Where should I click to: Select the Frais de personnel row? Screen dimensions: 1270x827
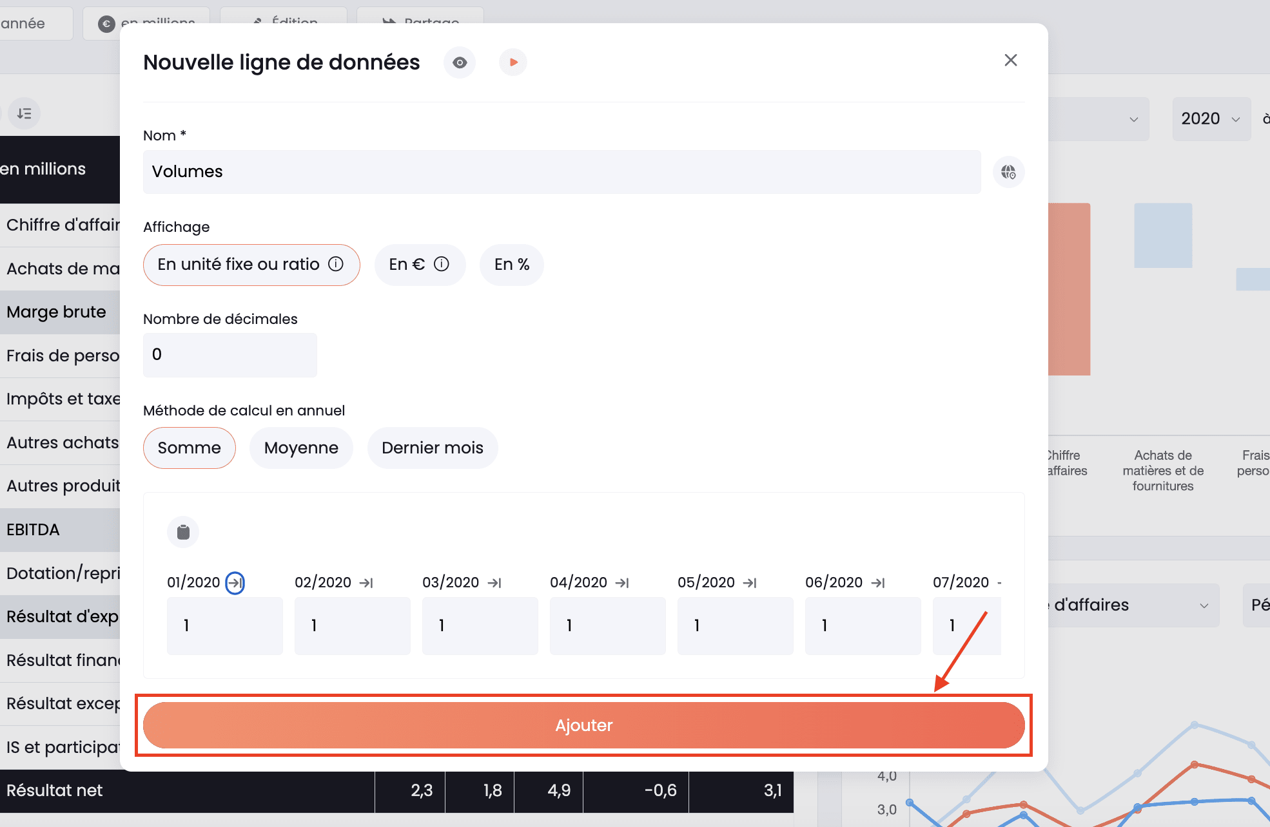pos(60,356)
